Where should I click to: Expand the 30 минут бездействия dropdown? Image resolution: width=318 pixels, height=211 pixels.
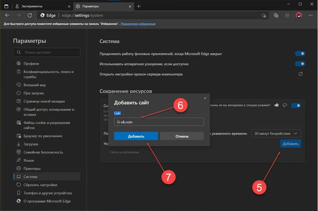pyautogui.click(x=276, y=133)
